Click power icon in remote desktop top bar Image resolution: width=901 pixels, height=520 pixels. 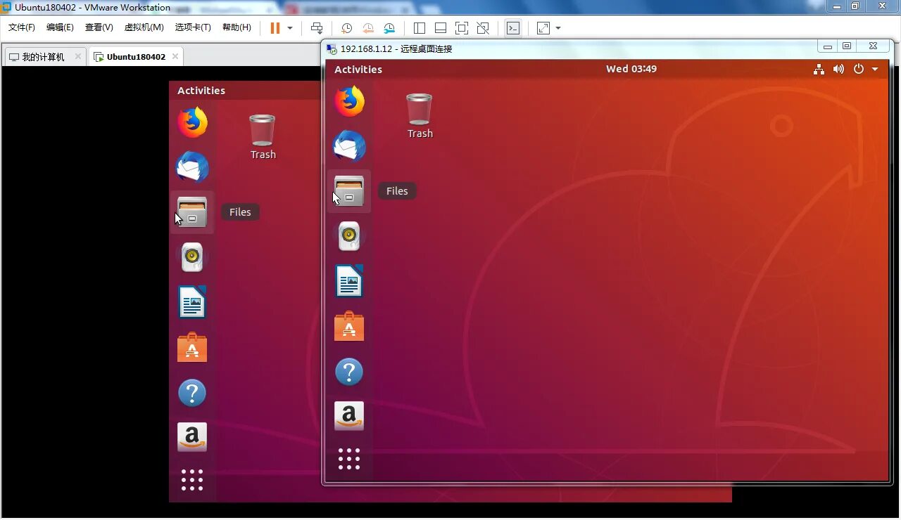(858, 69)
